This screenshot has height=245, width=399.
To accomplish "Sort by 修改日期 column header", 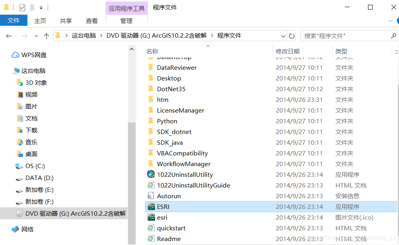I will point(288,51).
